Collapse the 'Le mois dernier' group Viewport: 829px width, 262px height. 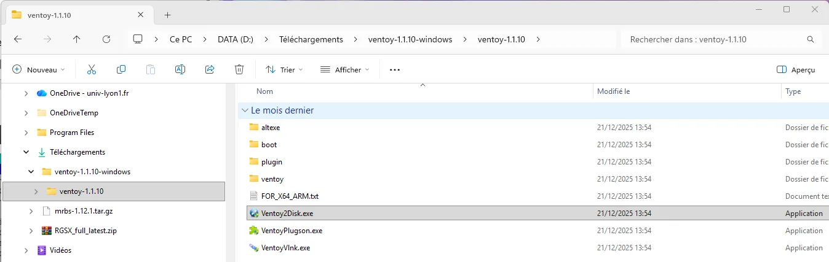[245, 110]
